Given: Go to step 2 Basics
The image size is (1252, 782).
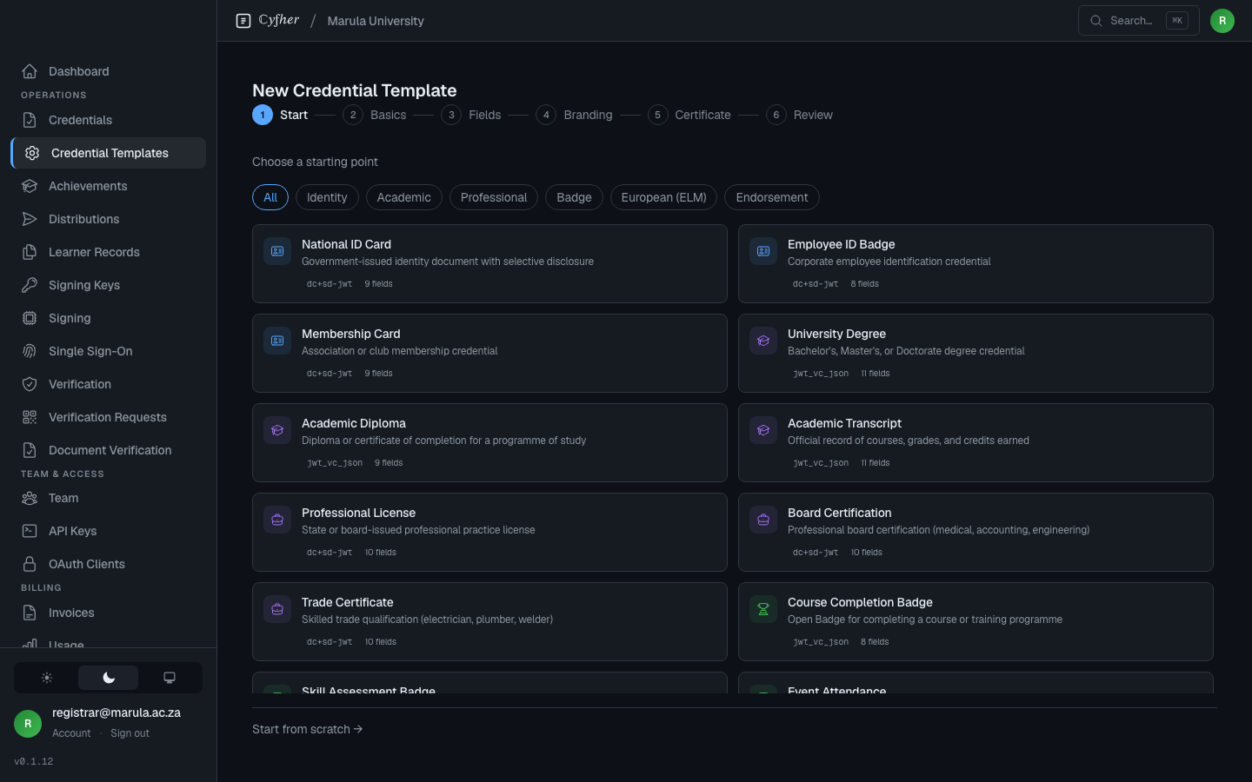Looking at the screenshot, I should [375, 115].
